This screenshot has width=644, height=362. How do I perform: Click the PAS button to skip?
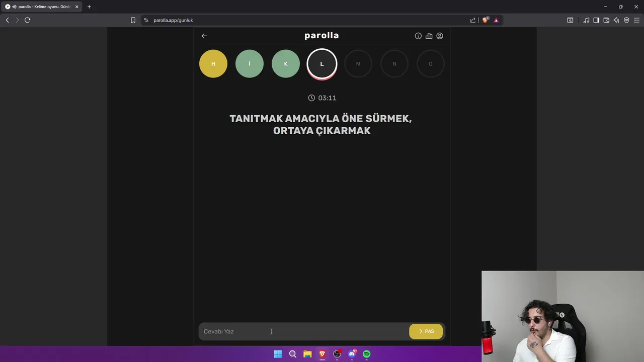pos(426,331)
